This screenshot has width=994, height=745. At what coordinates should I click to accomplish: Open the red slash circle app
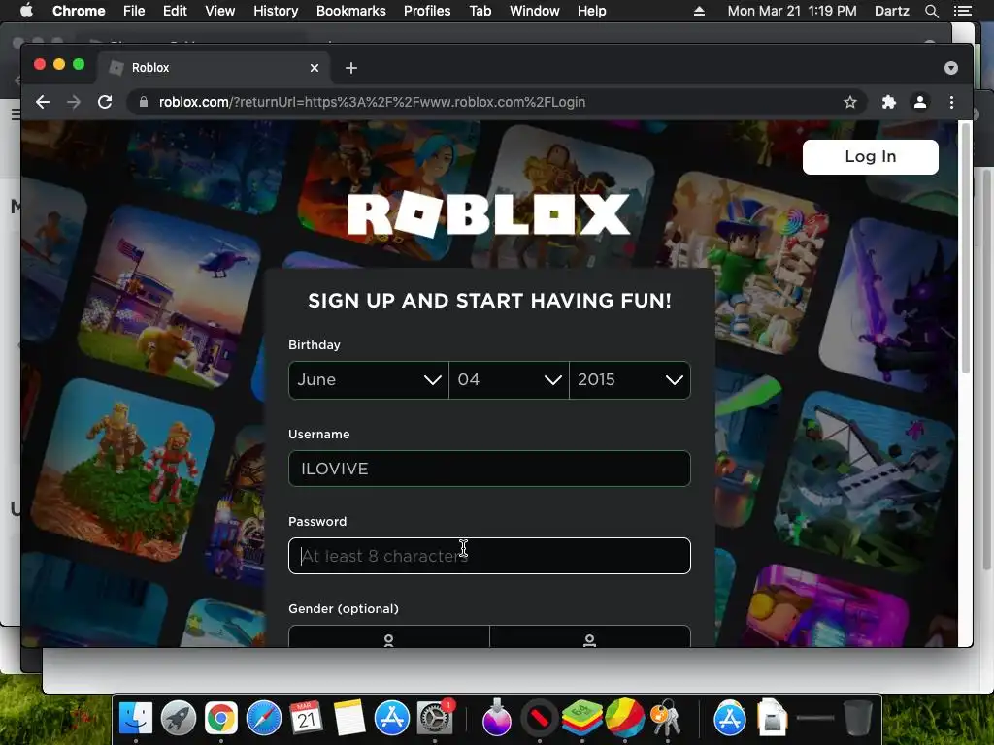(x=540, y=718)
